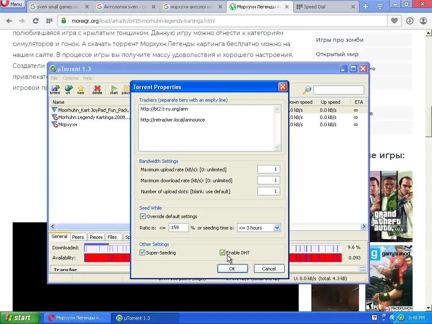Switch to Антология sven browser tab
The width and height of the screenshot is (432, 324).
coord(124,7)
